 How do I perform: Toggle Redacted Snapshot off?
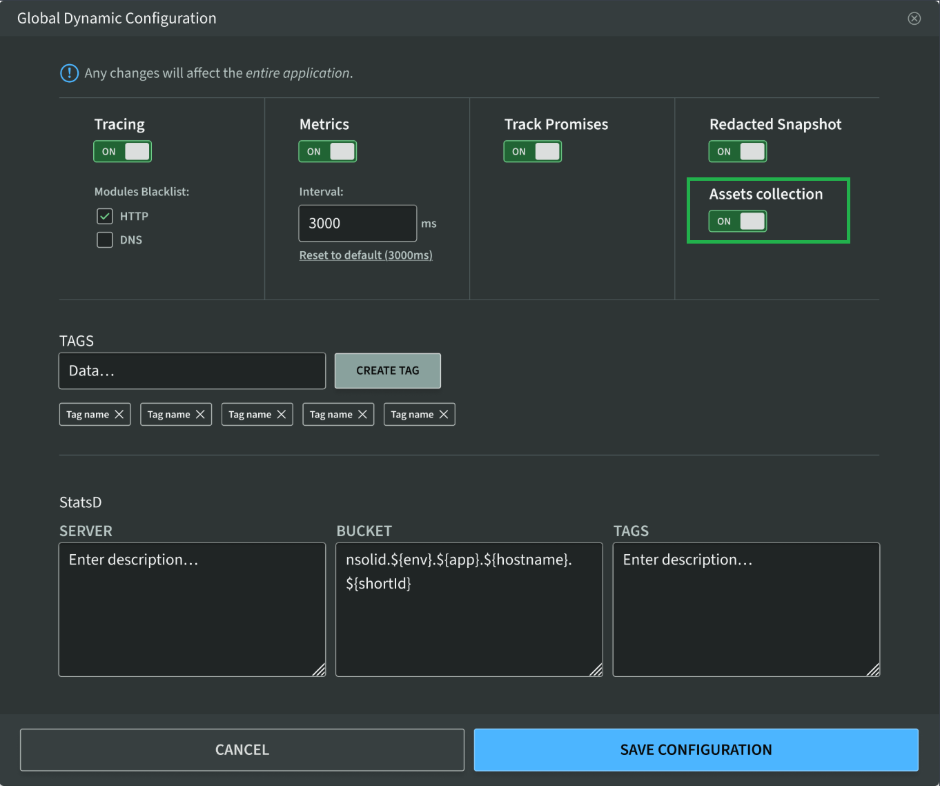737,151
